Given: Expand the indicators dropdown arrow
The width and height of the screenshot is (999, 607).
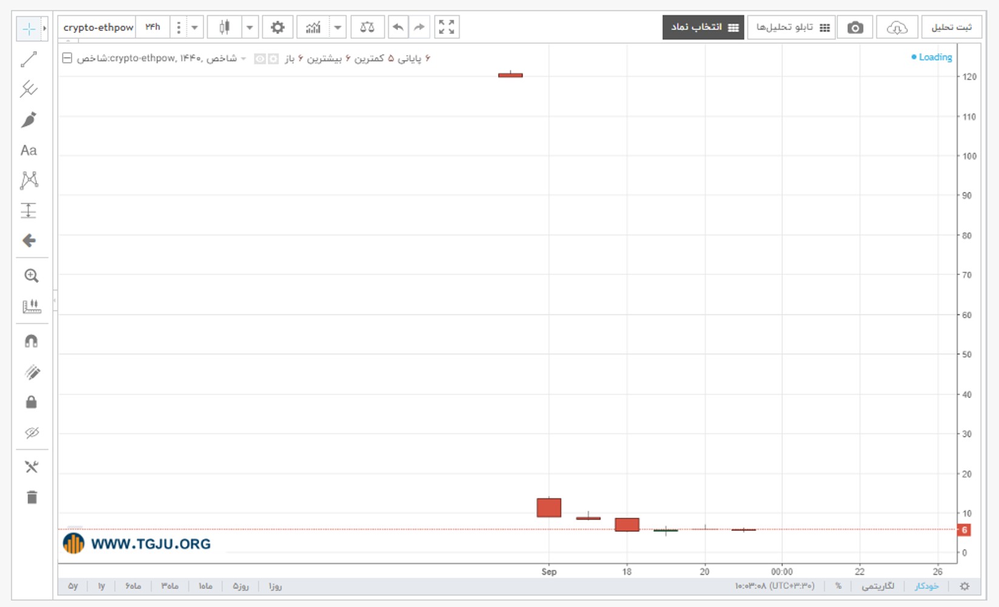Looking at the screenshot, I should point(338,27).
